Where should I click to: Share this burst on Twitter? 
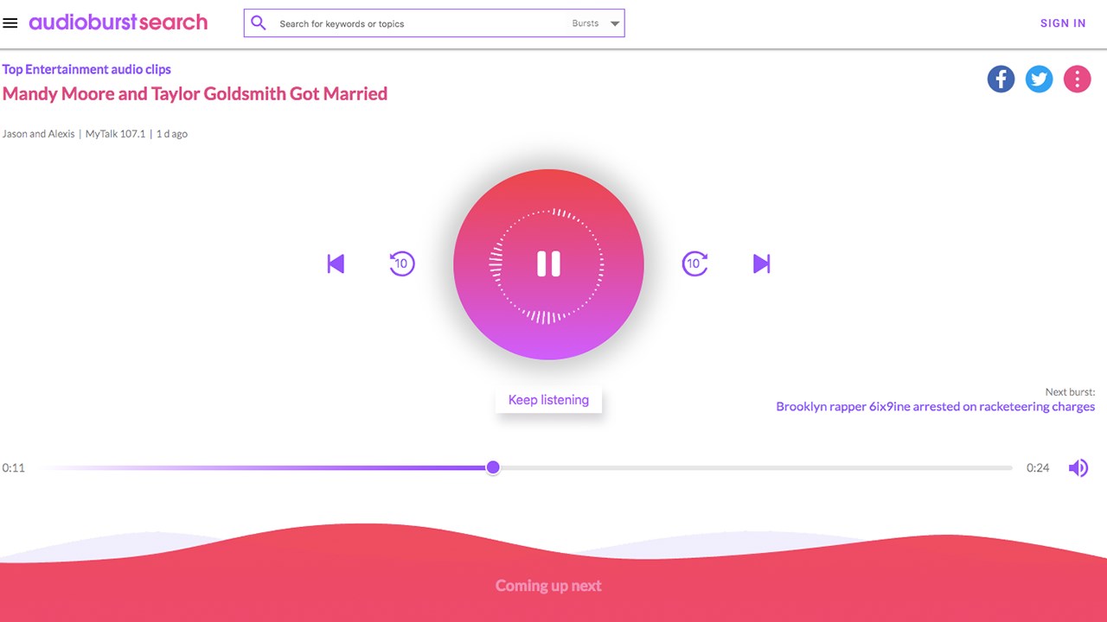[x=1039, y=79]
